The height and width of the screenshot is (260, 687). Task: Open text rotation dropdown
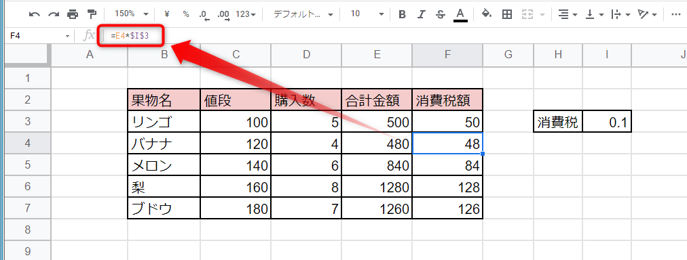tap(648, 14)
